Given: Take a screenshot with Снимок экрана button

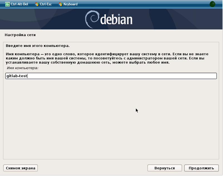Looking at the screenshot, I should (x=21, y=168).
